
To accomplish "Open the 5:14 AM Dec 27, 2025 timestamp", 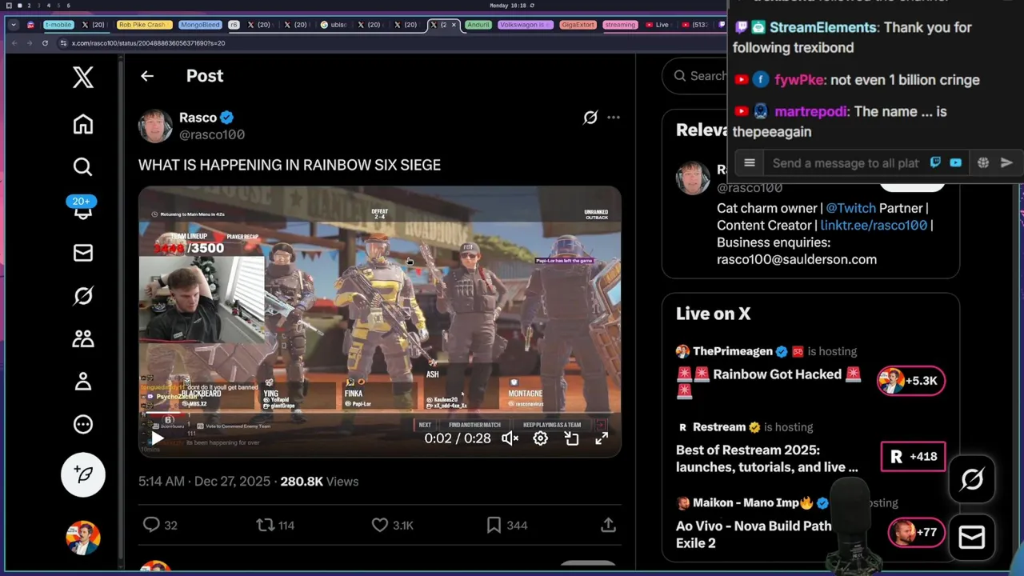I will [x=205, y=482].
